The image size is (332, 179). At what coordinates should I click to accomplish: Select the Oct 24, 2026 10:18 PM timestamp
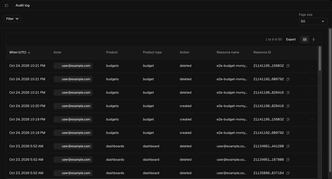(x=27, y=133)
